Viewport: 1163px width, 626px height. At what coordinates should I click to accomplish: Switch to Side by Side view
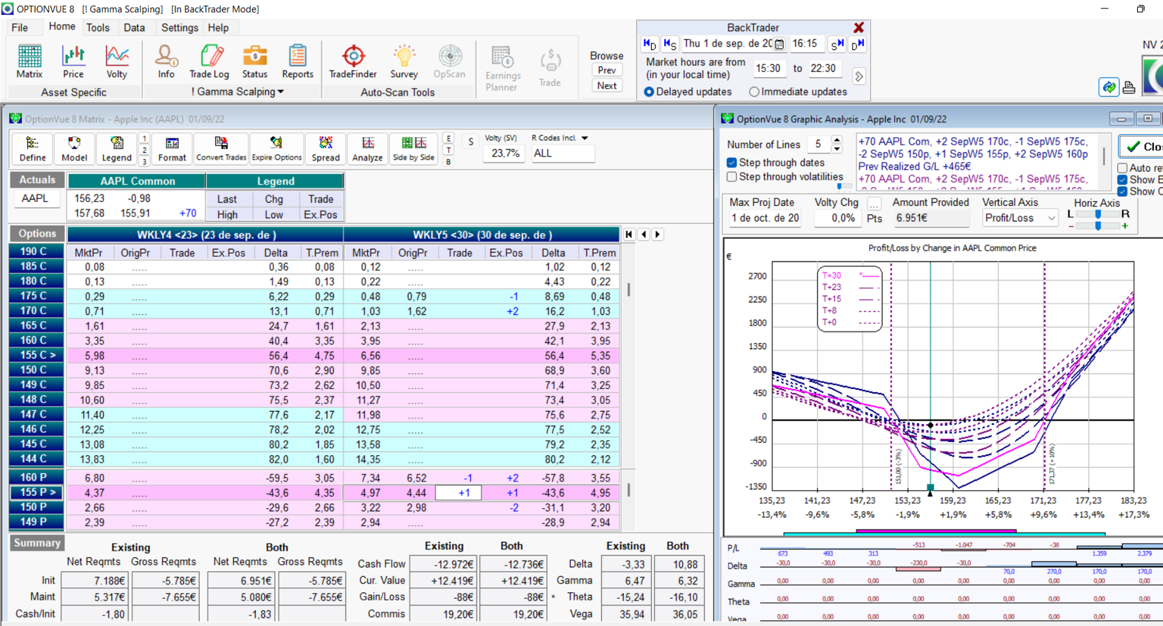click(413, 149)
